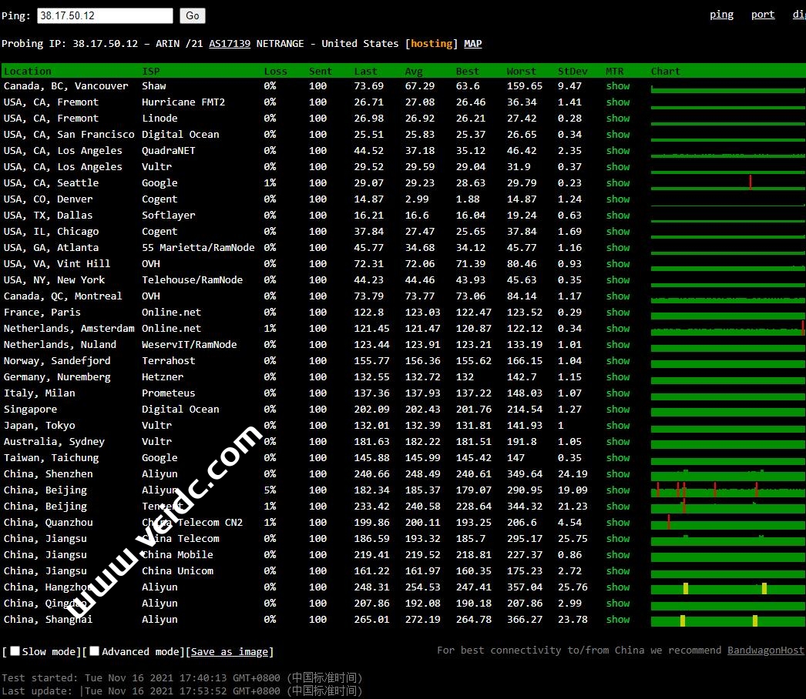
Task: Click the Hangzhou Aliyun latency chart
Action: (727, 588)
